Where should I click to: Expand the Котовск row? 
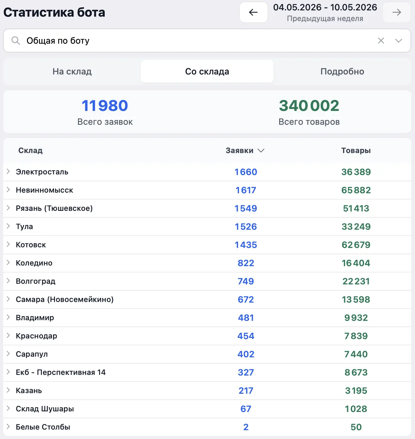click(x=8, y=244)
